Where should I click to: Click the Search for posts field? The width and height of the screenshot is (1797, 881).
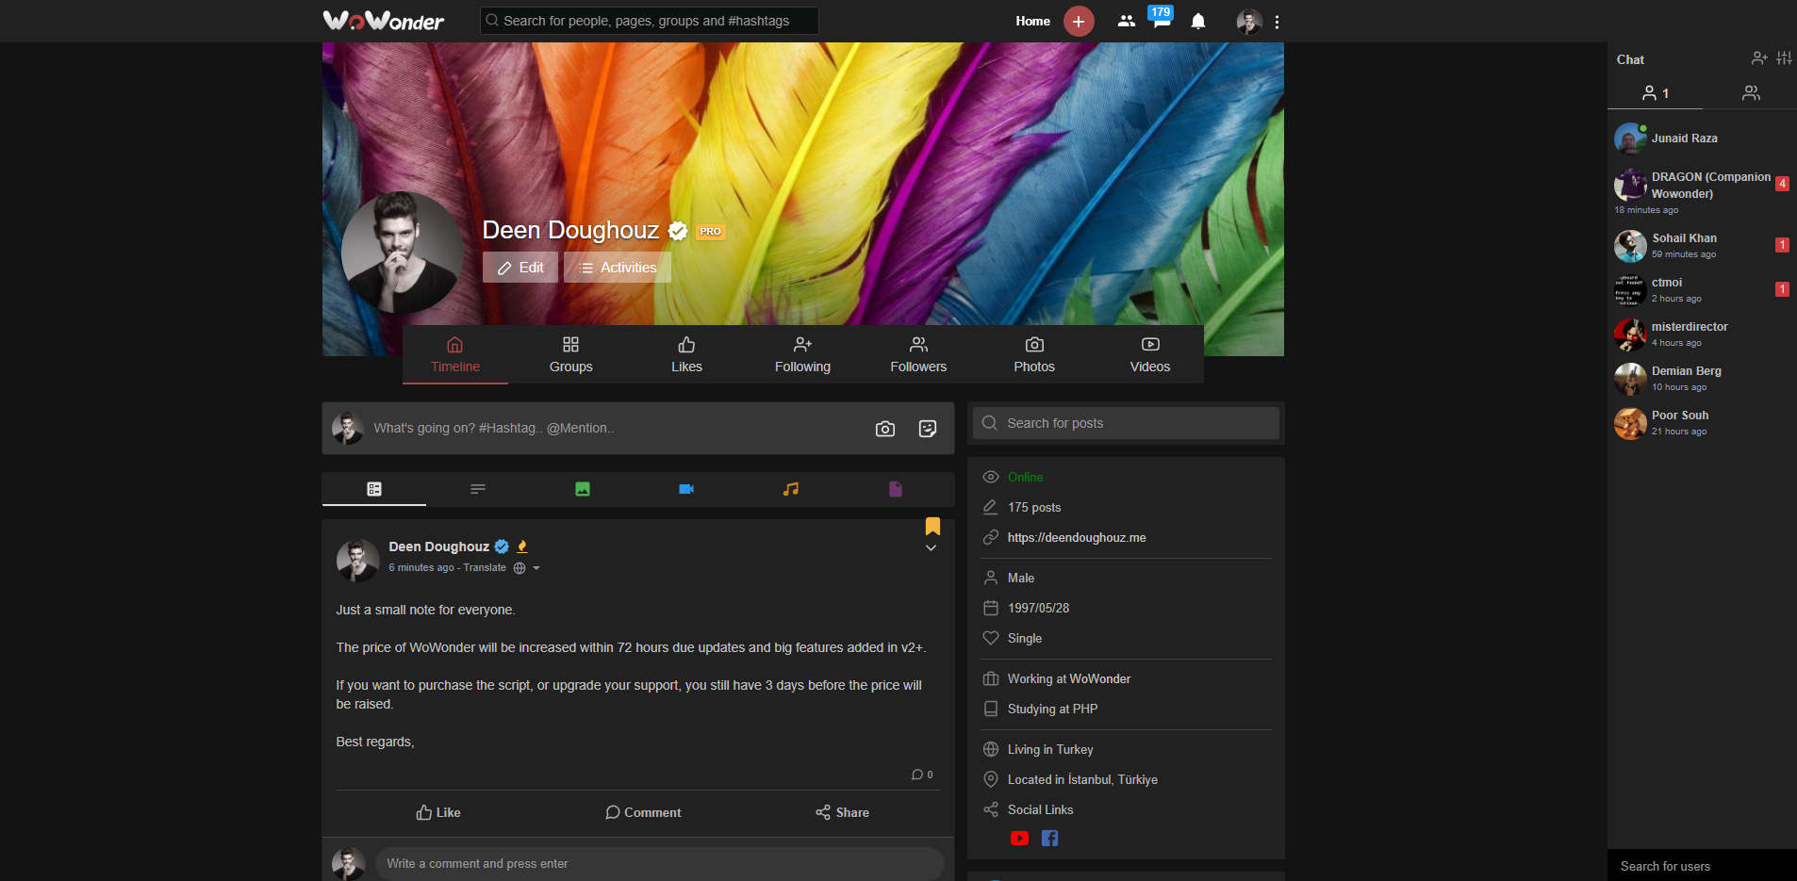tap(1126, 423)
